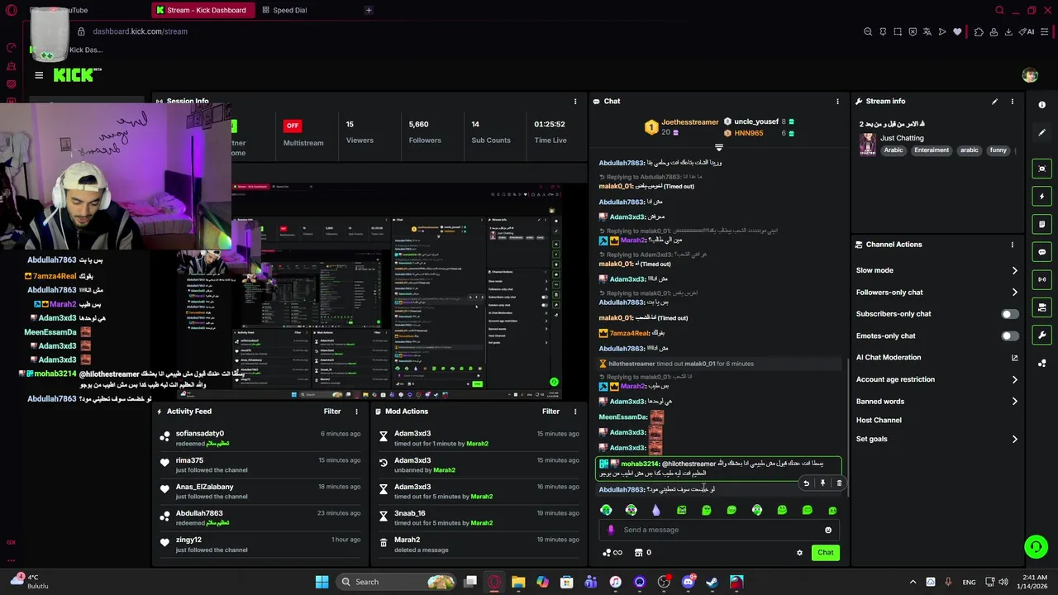The width and height of the screenshot is (1058, 595).
Task: Click the microphone icon in chat input
Action: (x=611, y=530)
